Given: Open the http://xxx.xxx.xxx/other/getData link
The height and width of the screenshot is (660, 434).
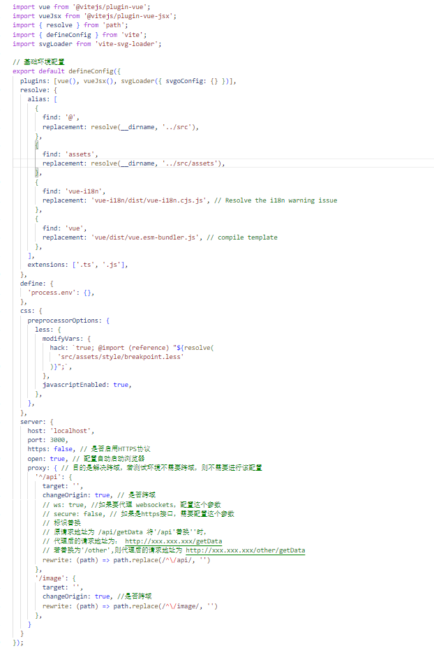Looking at the screenshot, I should [x=245, y=550].
